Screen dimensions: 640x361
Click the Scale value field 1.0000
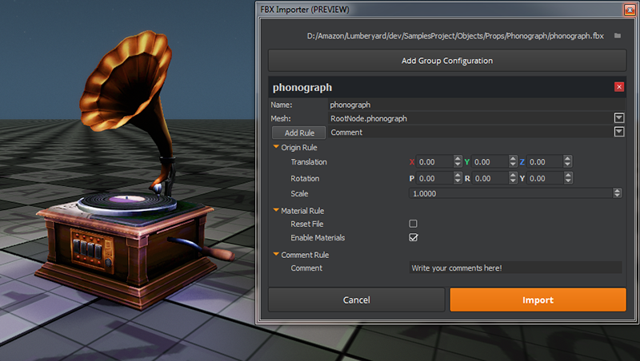[x=510, y=193]
